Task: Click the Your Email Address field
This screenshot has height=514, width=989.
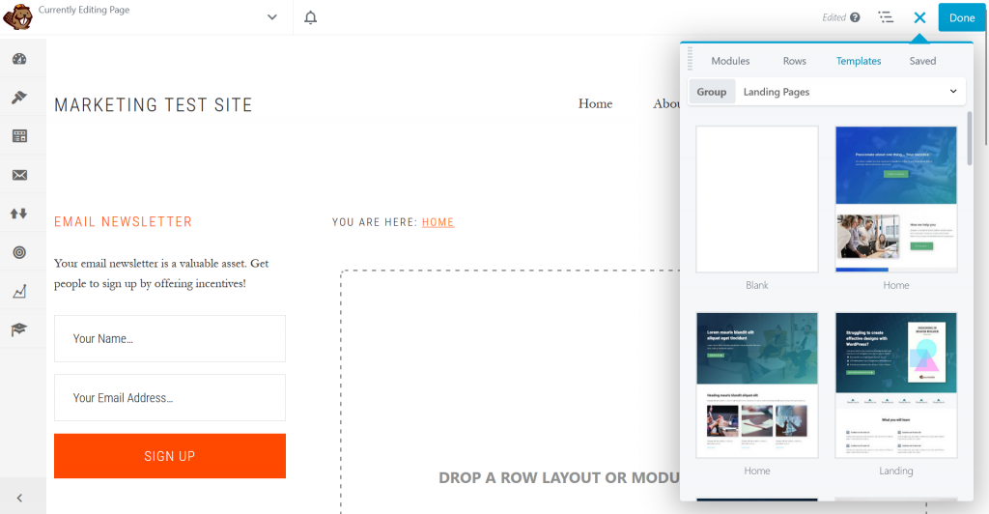Action: [170, 398]
